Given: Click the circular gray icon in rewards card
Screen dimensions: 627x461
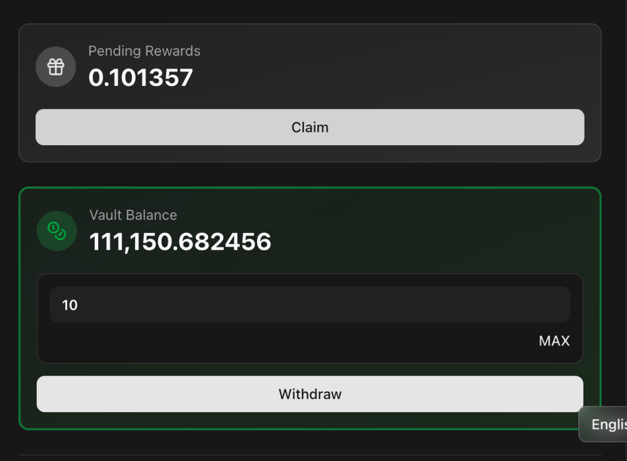Looking at the screenshot, I should coord(56,66).
